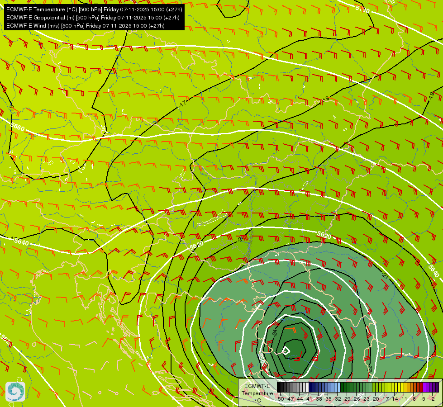Image resolution: width=443 pixels, height=407 pixels.
Task: Click the -26 value on the temperature legend
Action: click(x=356, y=399)
